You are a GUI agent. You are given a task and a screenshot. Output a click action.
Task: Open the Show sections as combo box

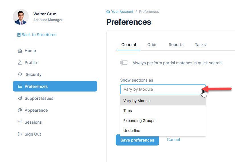[163, 89]
